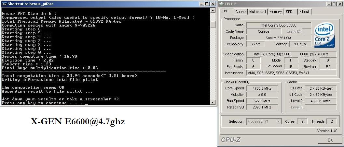
Task: Close the CPU-Z window
Action: pos(339,4)
